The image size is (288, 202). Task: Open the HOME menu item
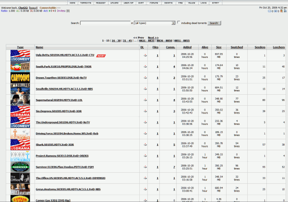click(72, 3)
